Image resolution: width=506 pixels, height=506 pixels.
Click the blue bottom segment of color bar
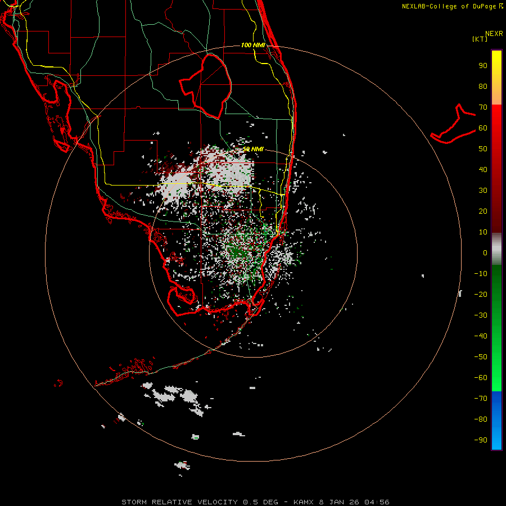click(x=496, y=421)
